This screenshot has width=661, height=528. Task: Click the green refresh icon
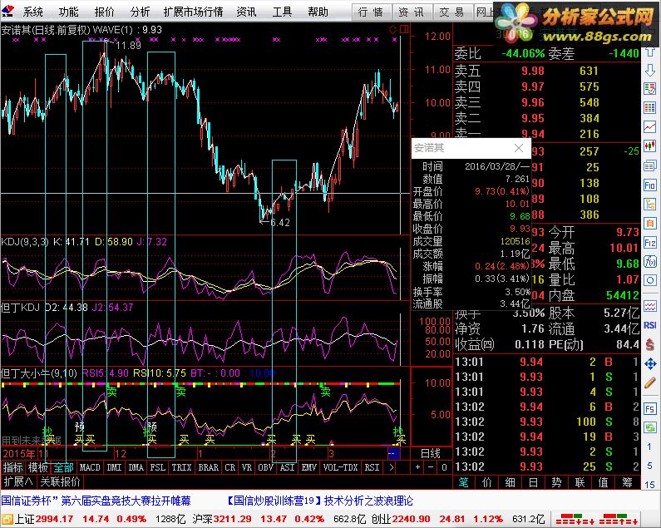tap(649, 427)
